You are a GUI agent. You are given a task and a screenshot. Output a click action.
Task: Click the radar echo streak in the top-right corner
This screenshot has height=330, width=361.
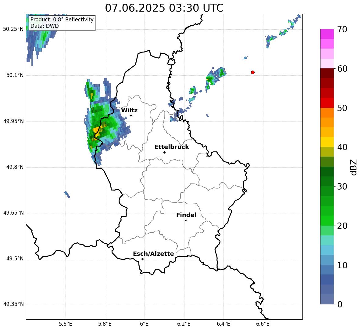click(284, 31)
